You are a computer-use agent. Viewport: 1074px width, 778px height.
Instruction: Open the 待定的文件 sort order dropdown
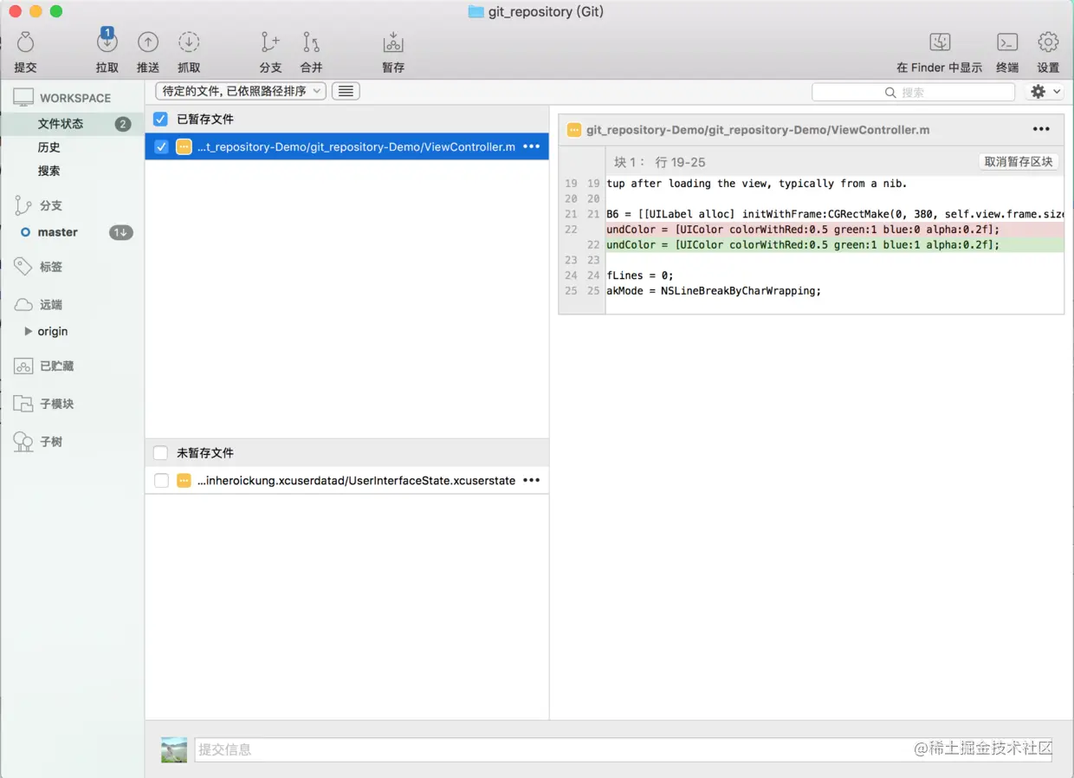coord(241,91)
